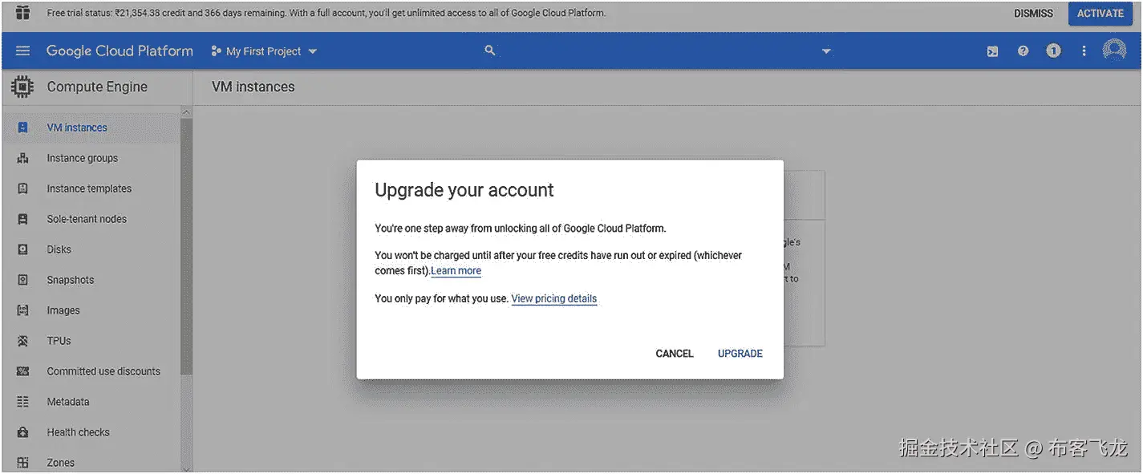Open My First Project dropdown
Image resolution: width=1143 pixels, height=474 pixels.
pos(264,51)
